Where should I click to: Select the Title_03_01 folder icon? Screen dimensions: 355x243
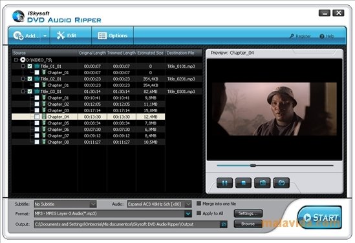pos(37,92)
